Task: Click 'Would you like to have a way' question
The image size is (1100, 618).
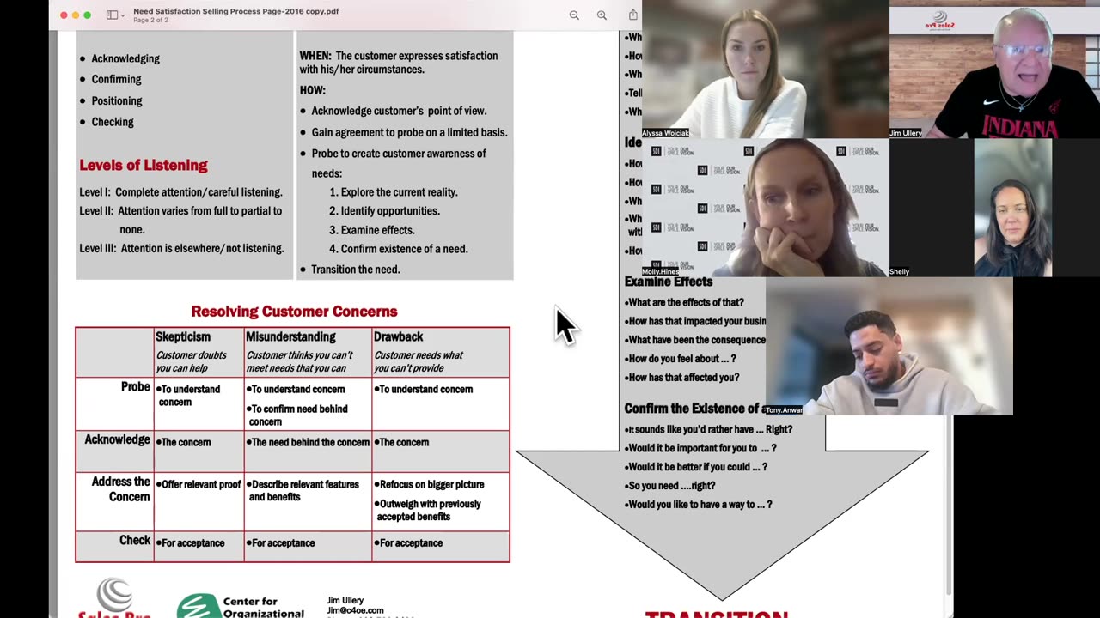Action: pos(700,505)
